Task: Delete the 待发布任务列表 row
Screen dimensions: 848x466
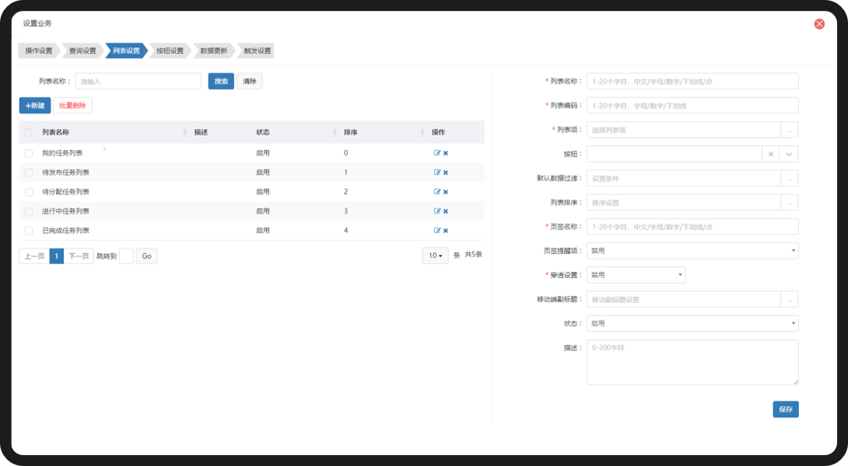Action: pyautogui.click(x=446, y=172)
